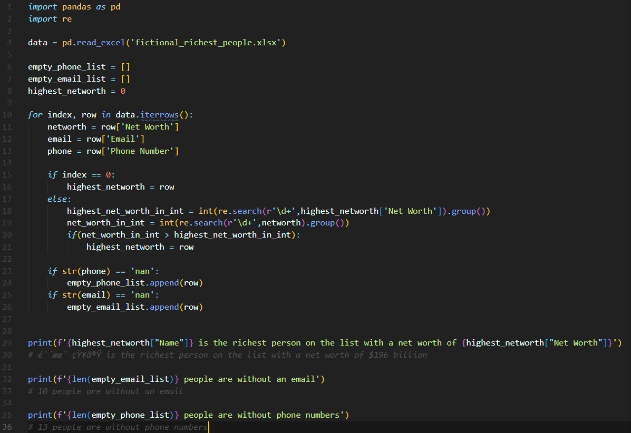631x433 pixels.
Task: Click 'str(phone)' on line 23
Action: (86, 271)
